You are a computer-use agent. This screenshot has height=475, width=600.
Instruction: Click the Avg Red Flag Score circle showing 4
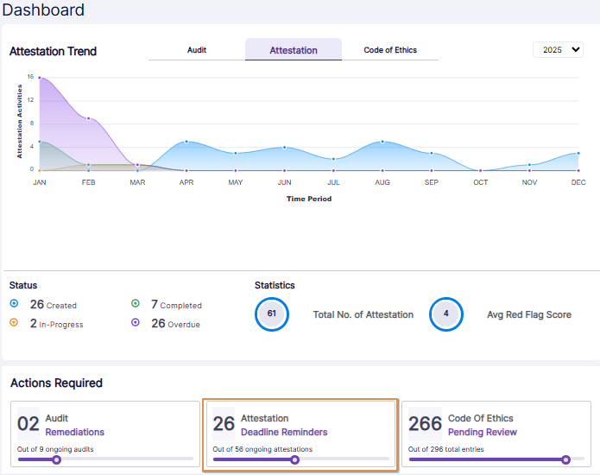446,314
